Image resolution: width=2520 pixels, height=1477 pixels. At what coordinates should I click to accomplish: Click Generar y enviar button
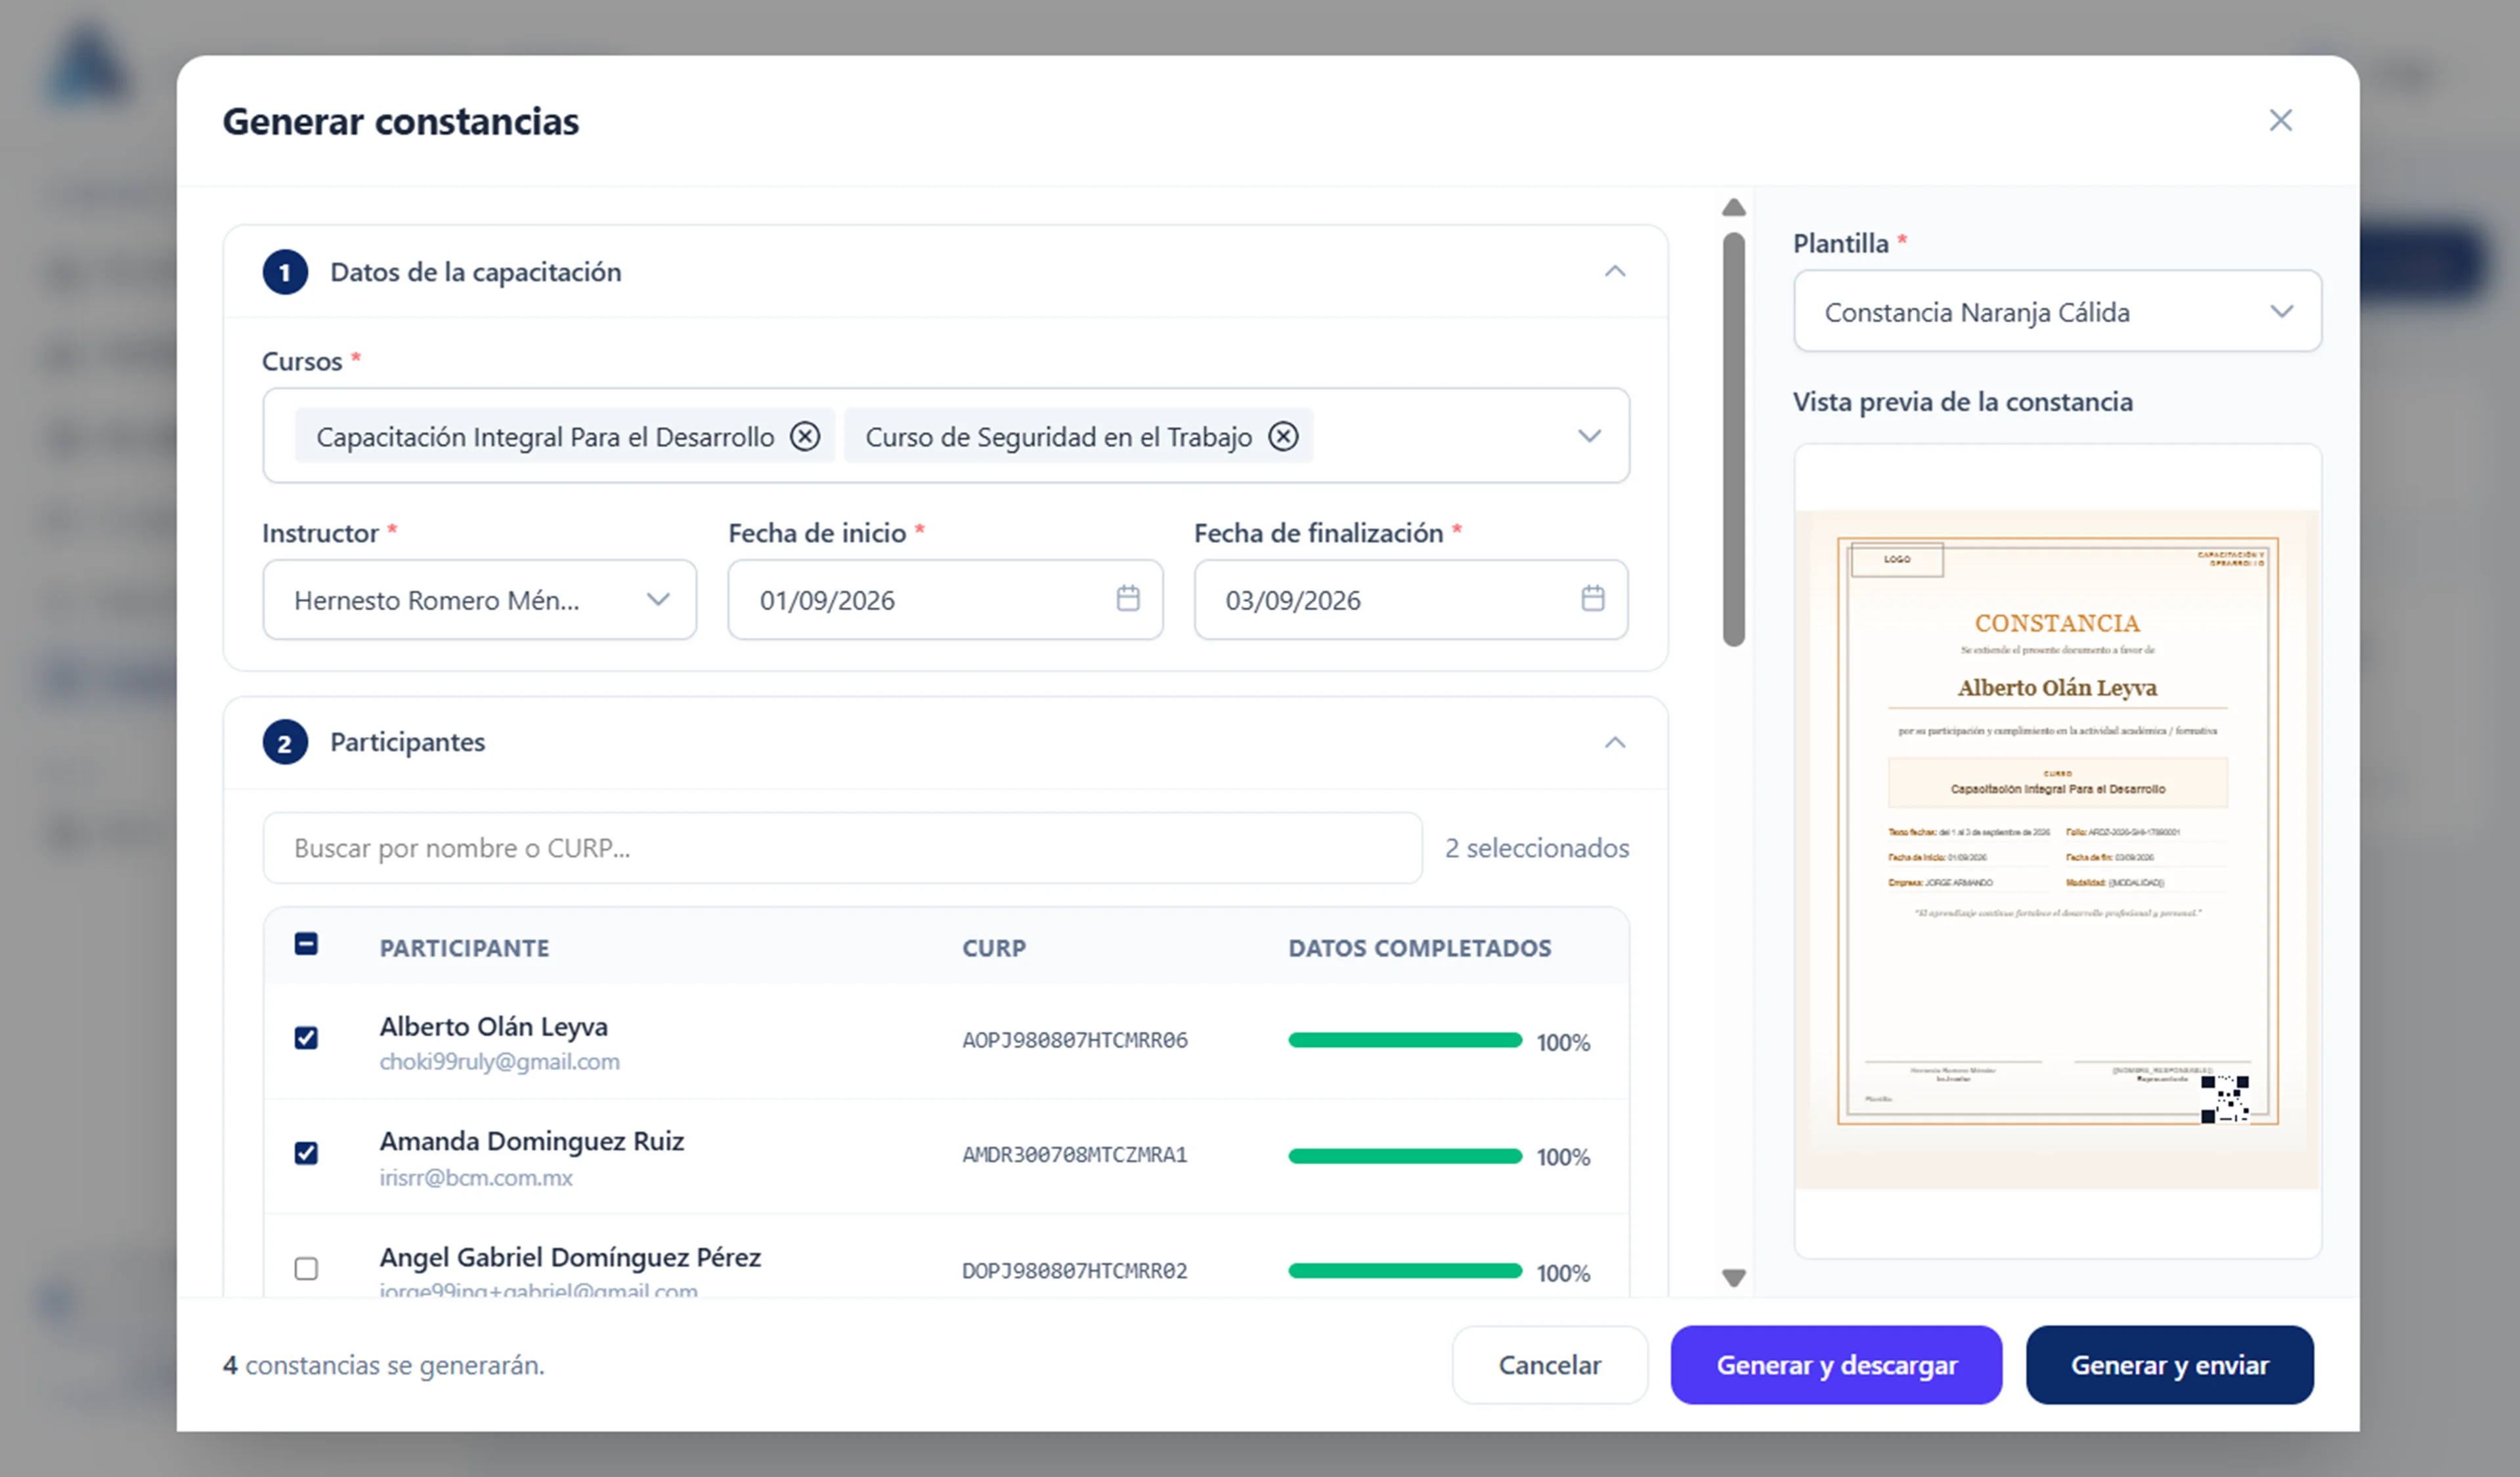point(2169,1365)
